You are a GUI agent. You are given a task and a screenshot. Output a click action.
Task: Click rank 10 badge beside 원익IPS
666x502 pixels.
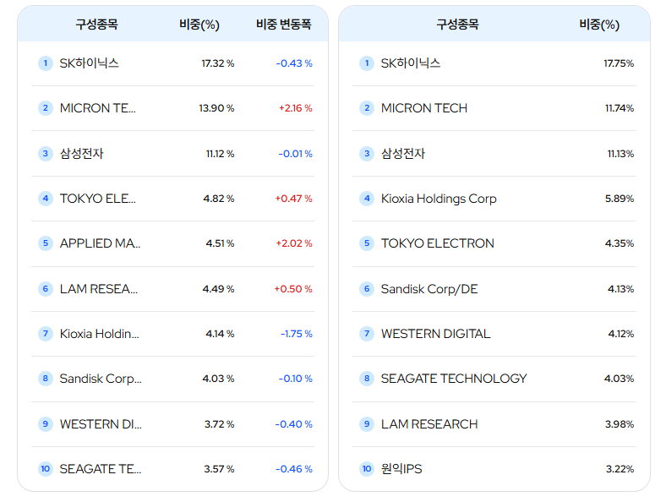pyautogui.click(x=367, y=469)
